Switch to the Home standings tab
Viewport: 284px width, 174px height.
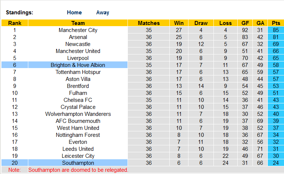click(x=74, y=13)
